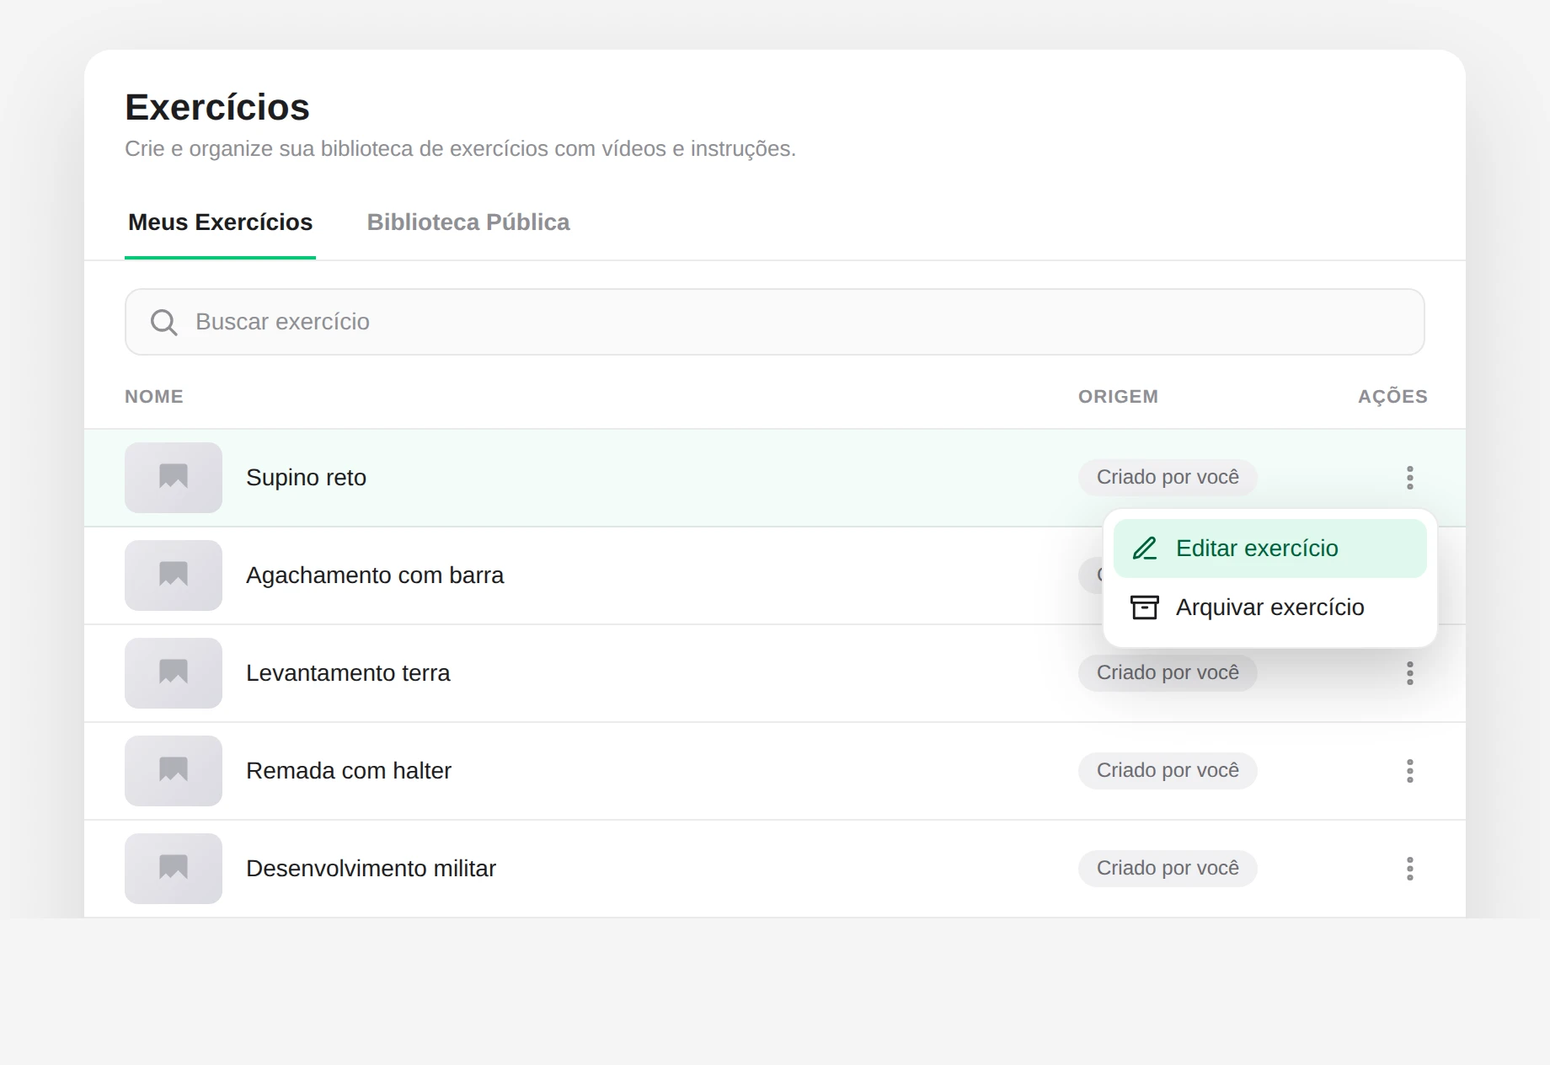
Task: Click the search magnifier icon
Action: [x=163, y=322]
